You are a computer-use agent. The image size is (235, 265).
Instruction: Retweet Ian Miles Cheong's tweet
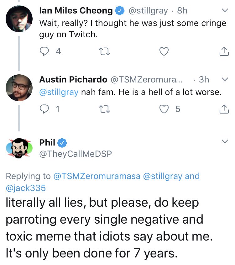coord(104,51)
